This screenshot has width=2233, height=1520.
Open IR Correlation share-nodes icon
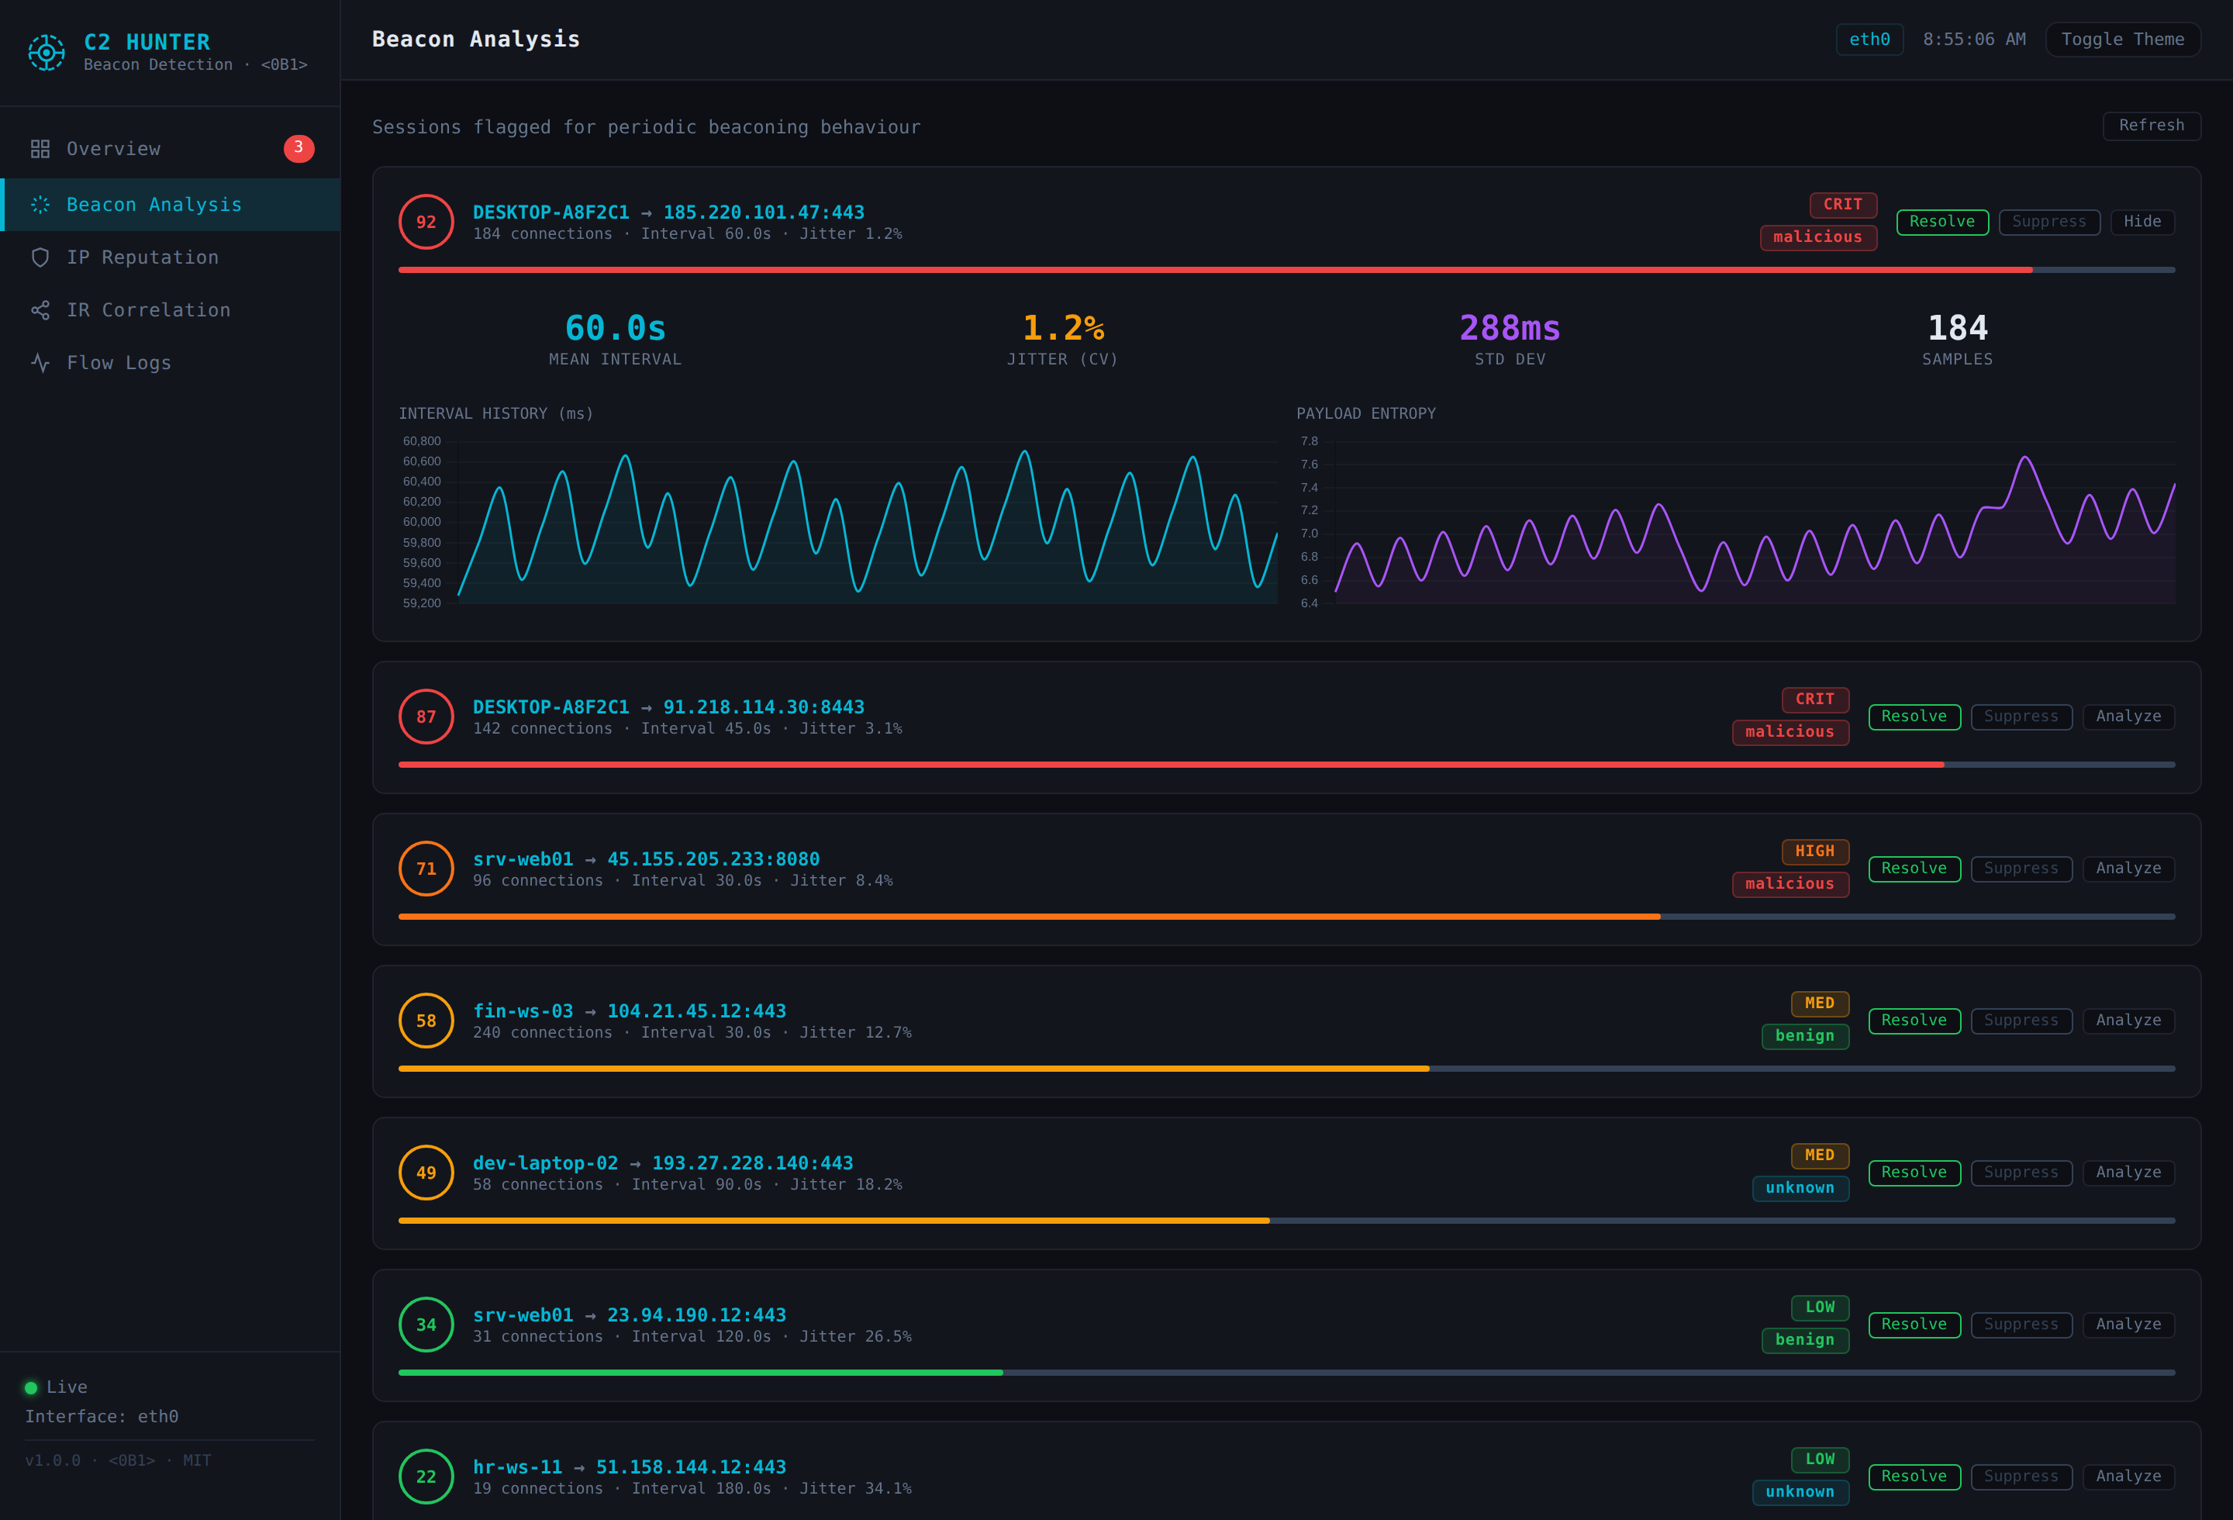click(x=40, y=310)
